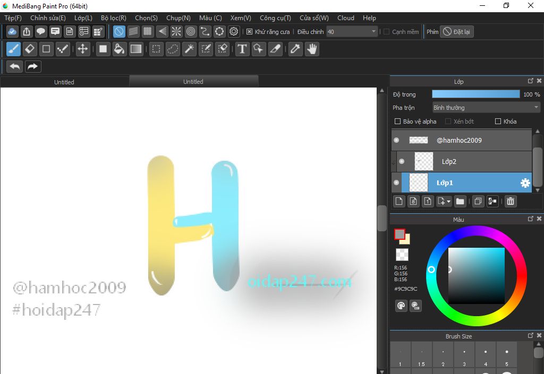Select the Eyedropper tool
The height and width of the screenshot is (374, 544).
[295, 49]
